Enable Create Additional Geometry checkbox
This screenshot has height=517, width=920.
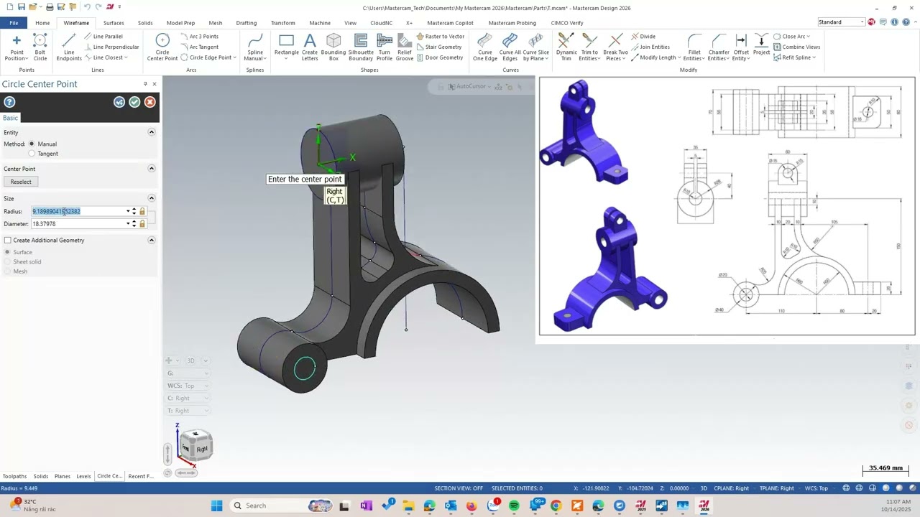pyautogui.click(x=8, y=240)
